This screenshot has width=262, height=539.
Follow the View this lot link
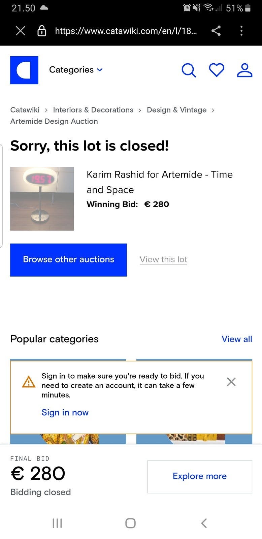click(x=163, y=259)
